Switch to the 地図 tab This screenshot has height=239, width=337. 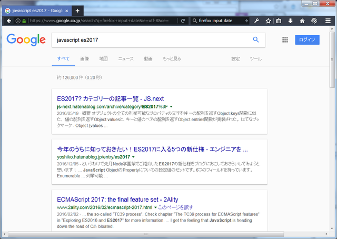click(x=103, y=58)
